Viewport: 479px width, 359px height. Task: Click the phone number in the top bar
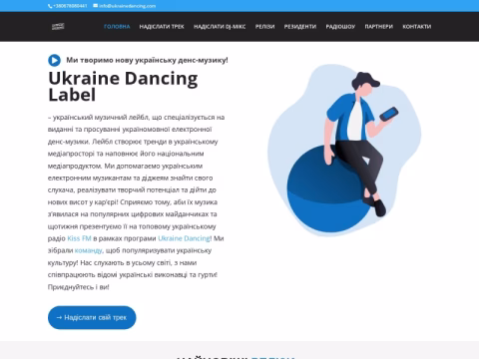click(70, 6)
